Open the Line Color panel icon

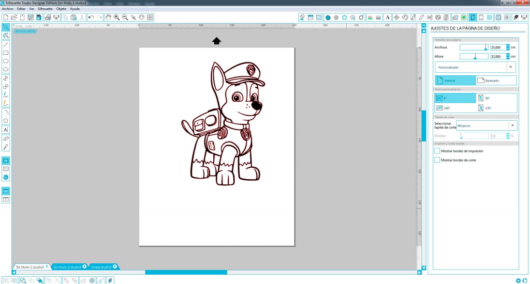(370, 17)
